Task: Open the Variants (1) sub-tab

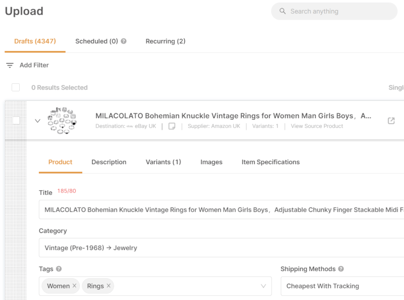Action: point(163,162)
